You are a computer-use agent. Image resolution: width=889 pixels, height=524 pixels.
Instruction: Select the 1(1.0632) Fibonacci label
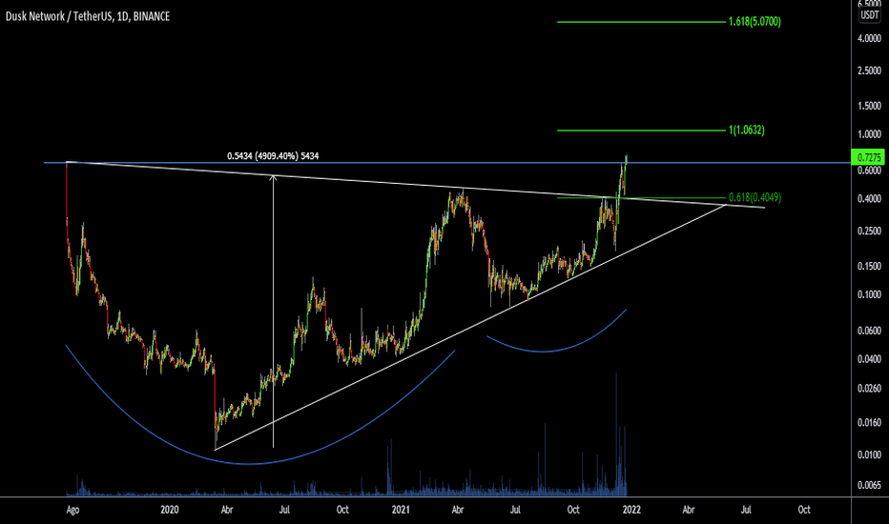[x=747, y=131]
